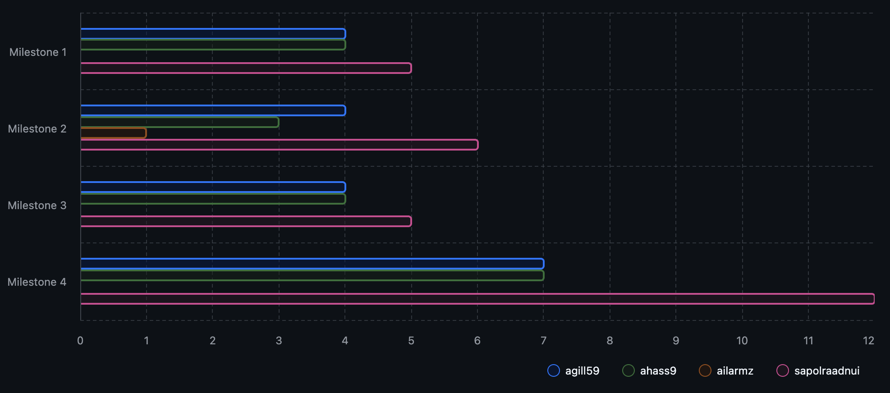Click the blue agill59 bar in Milestone 4
This screenshot has width=890, height=393.
click(312, 264)
